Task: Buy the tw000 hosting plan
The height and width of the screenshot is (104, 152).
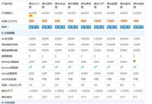Action: pyautogui.click(x=34, y=27)
